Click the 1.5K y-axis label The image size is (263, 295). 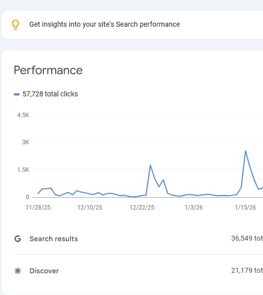click(x=23, y=170)
